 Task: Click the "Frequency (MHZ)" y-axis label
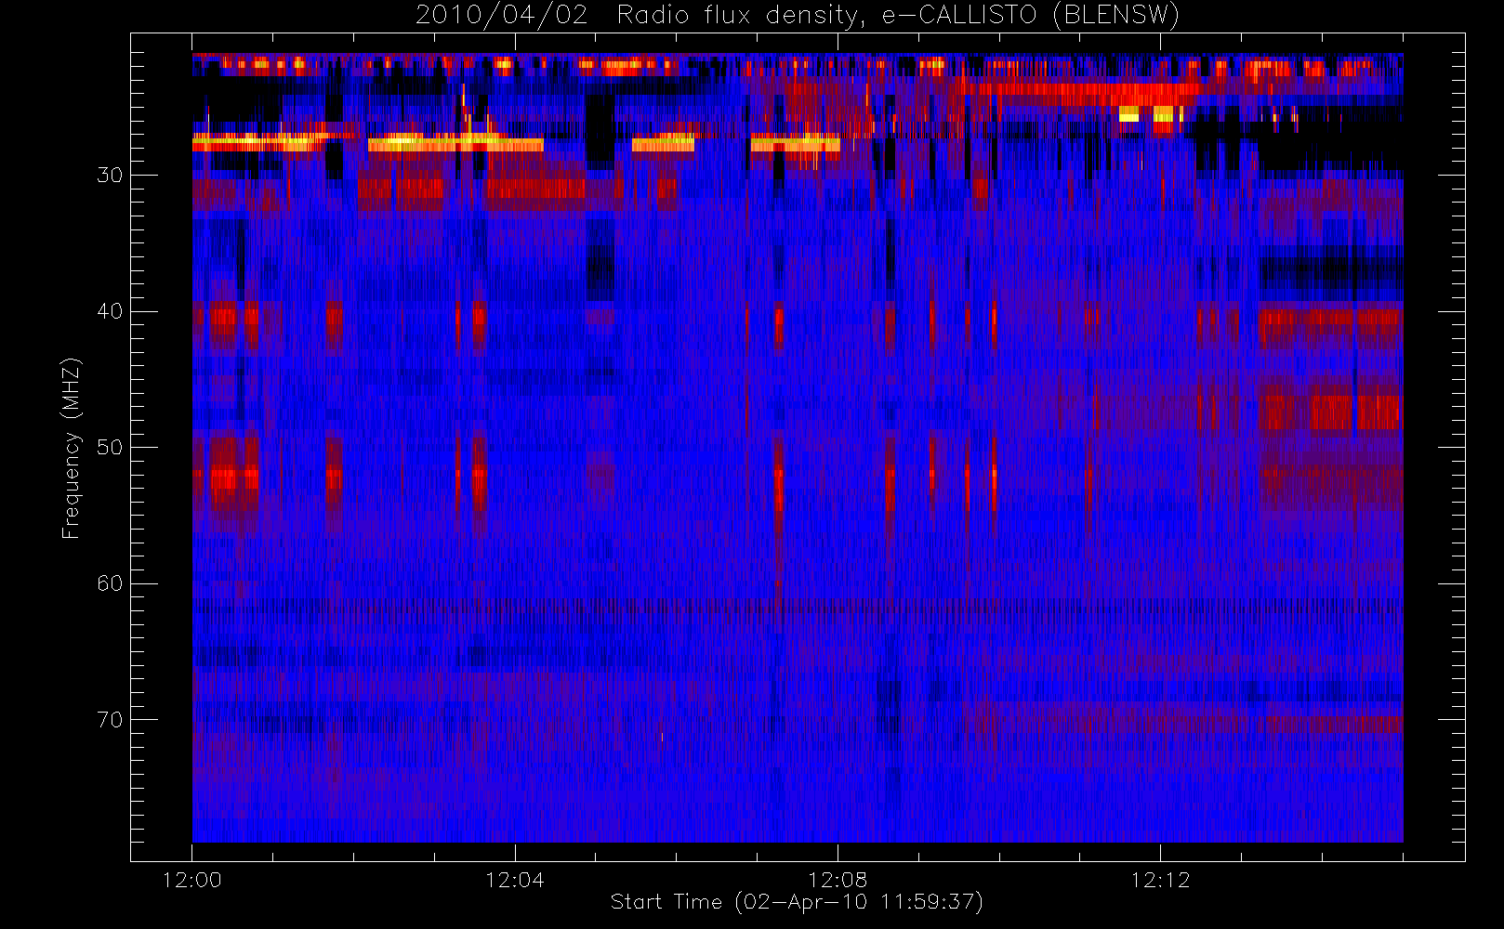point(72,448)
